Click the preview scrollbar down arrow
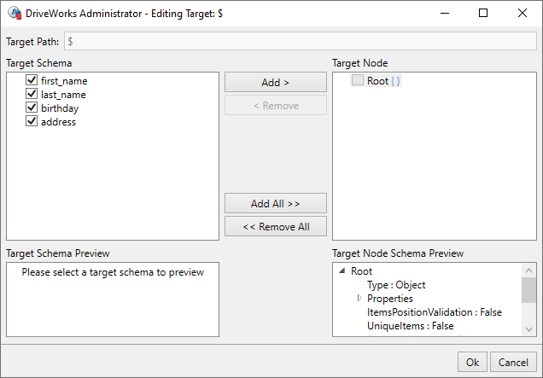The width and height of the screenshot is (543, 378). click(x=529, y=329)
